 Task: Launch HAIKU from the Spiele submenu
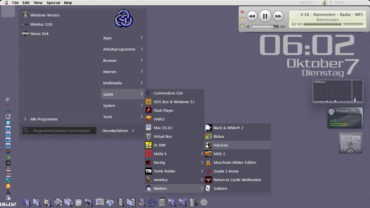pos(175,119)
